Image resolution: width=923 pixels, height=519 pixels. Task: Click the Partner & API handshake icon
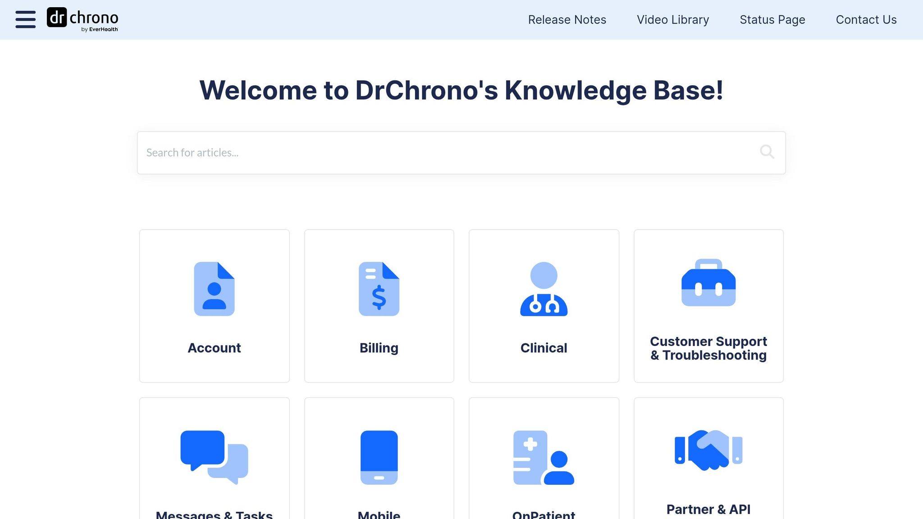(708, 450)
